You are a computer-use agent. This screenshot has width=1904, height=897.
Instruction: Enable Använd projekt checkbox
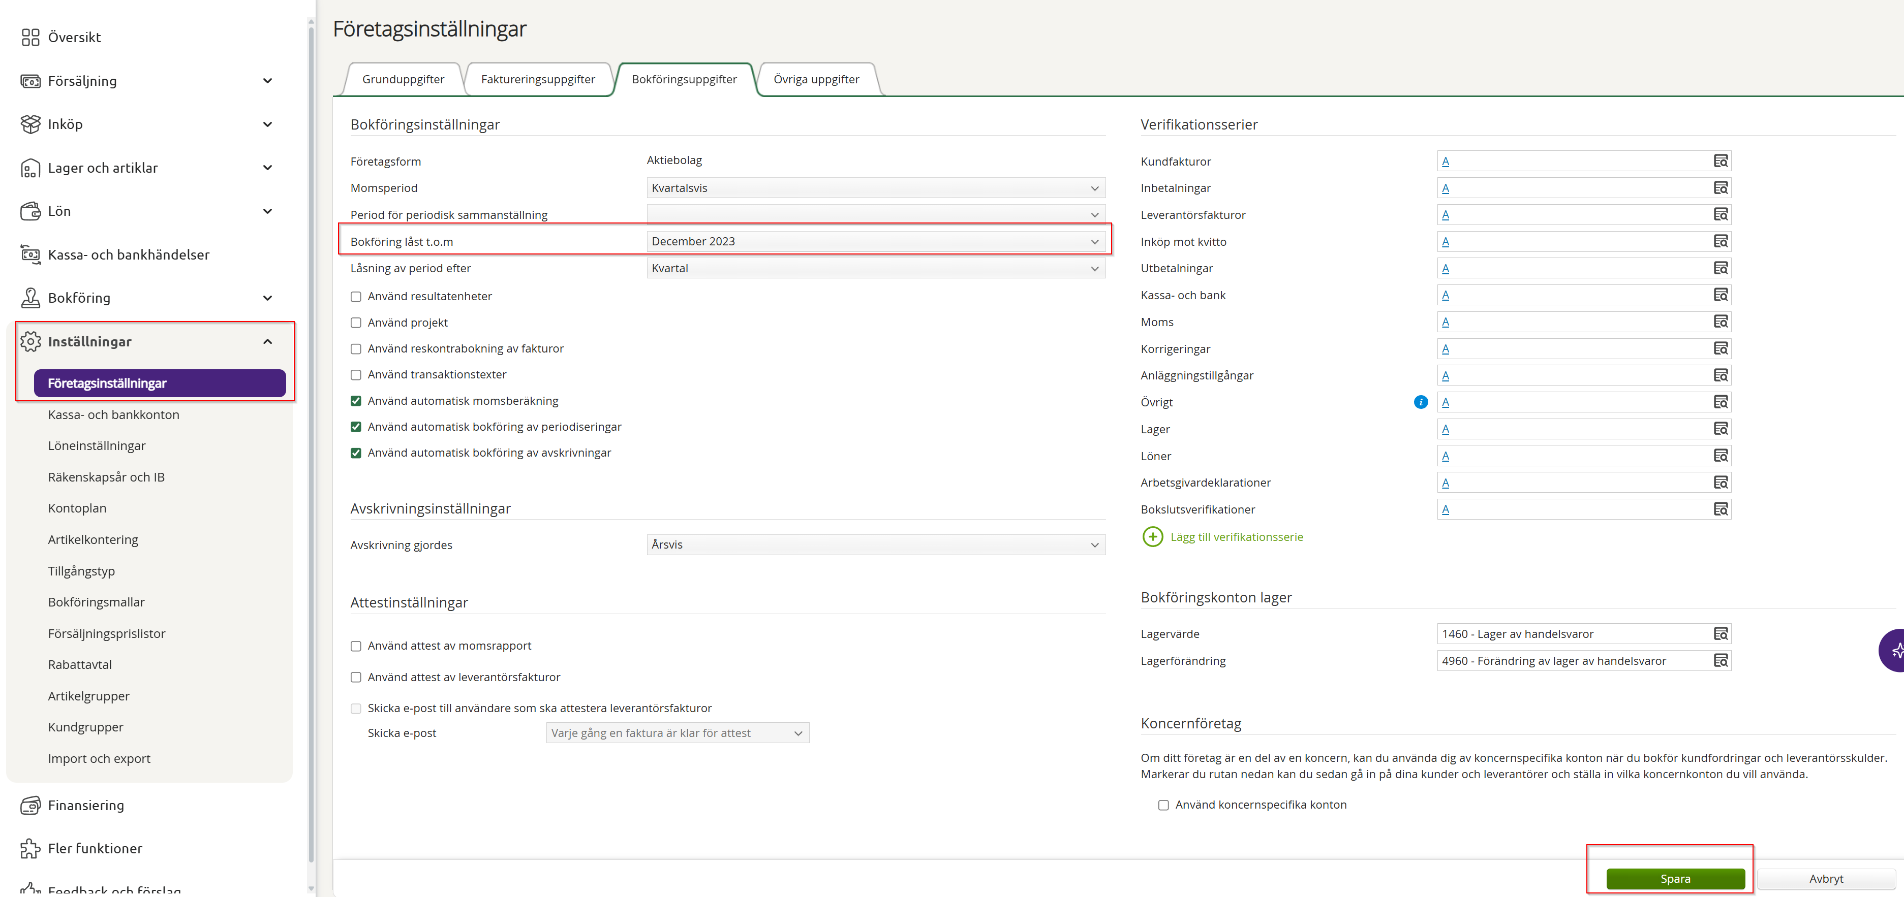click(x=355, y=323)
